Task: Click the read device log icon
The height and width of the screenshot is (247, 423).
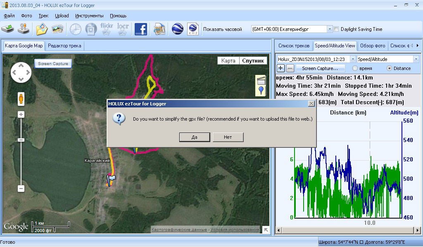Action: pyautogui.click(x=7, y=29)
